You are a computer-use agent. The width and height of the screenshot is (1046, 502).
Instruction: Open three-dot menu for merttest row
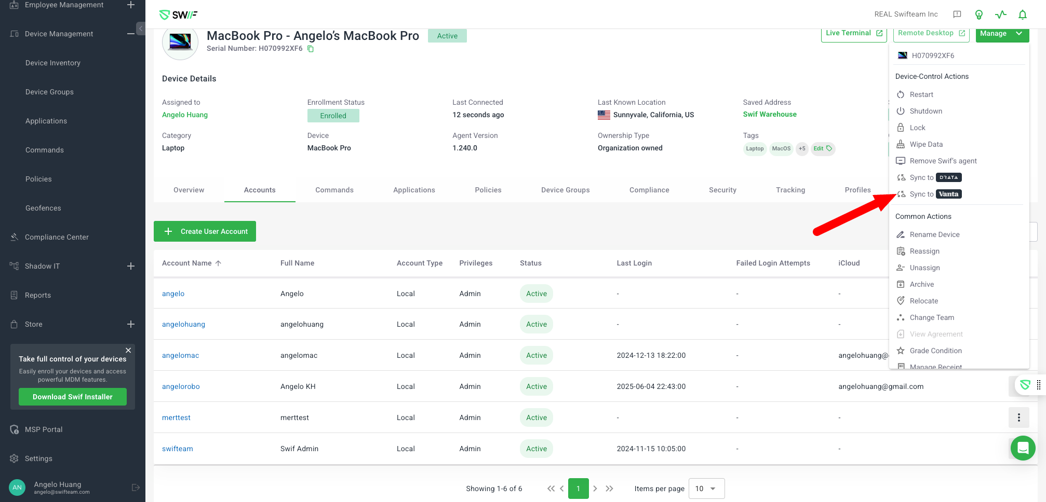pyautogui.click(x=1018, y=417)
